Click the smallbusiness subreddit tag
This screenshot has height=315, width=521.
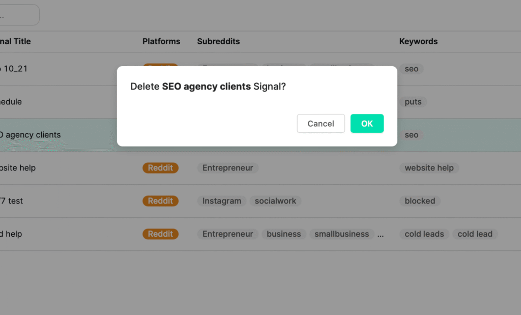(341, 234)
